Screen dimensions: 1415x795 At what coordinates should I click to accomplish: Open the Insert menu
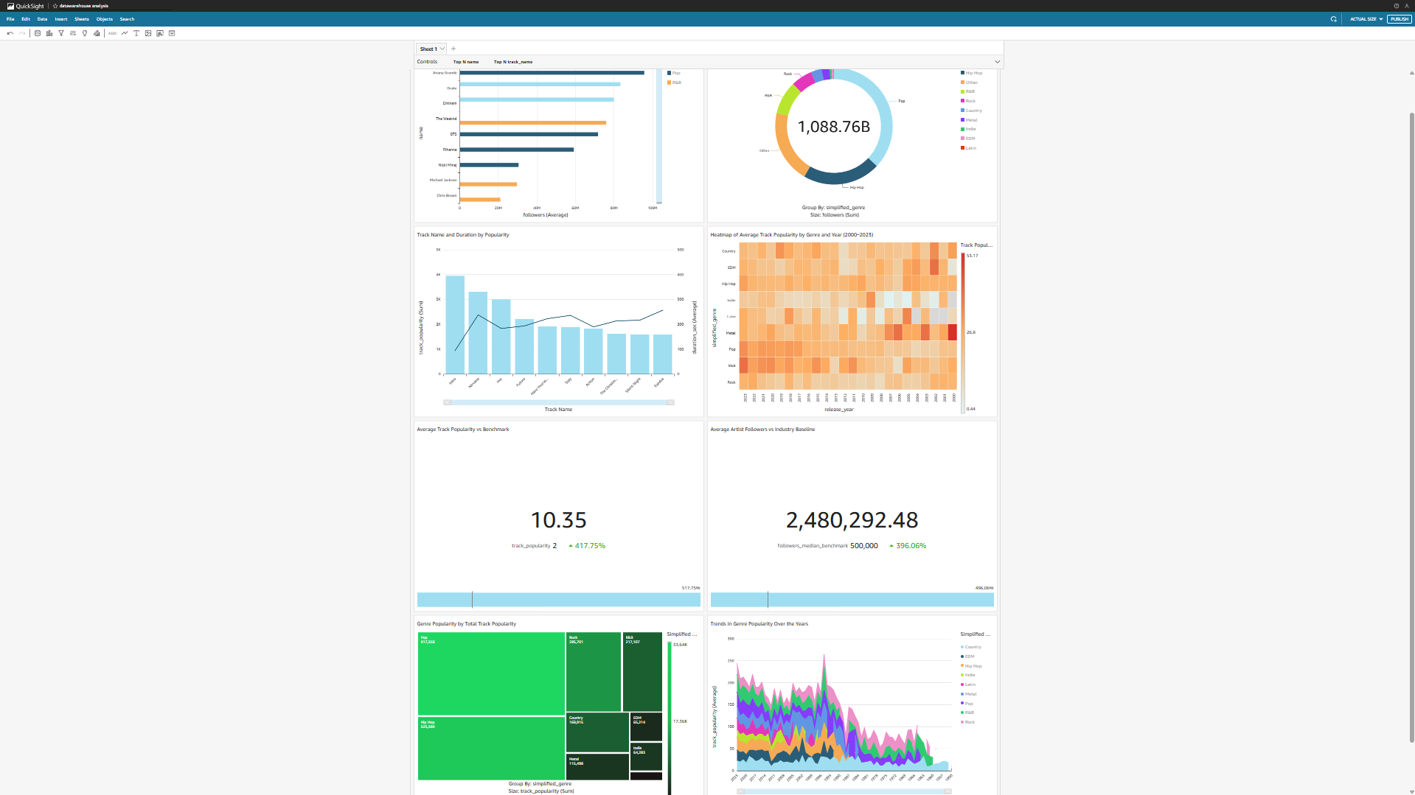pyautogui.click(x=61, y=19)
